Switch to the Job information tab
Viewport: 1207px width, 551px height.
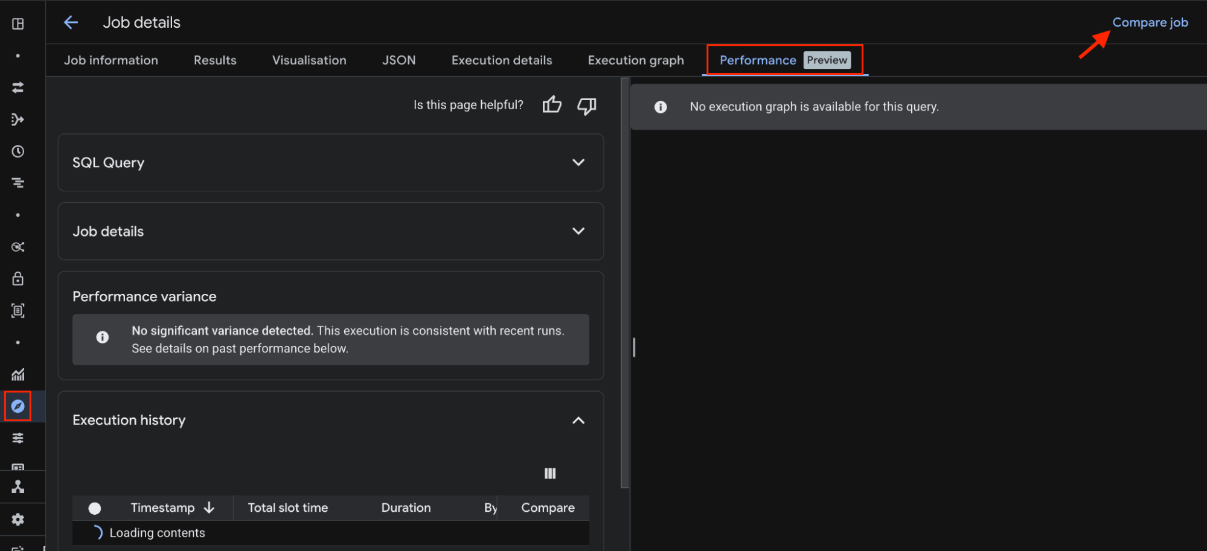(x=111, y=60)
